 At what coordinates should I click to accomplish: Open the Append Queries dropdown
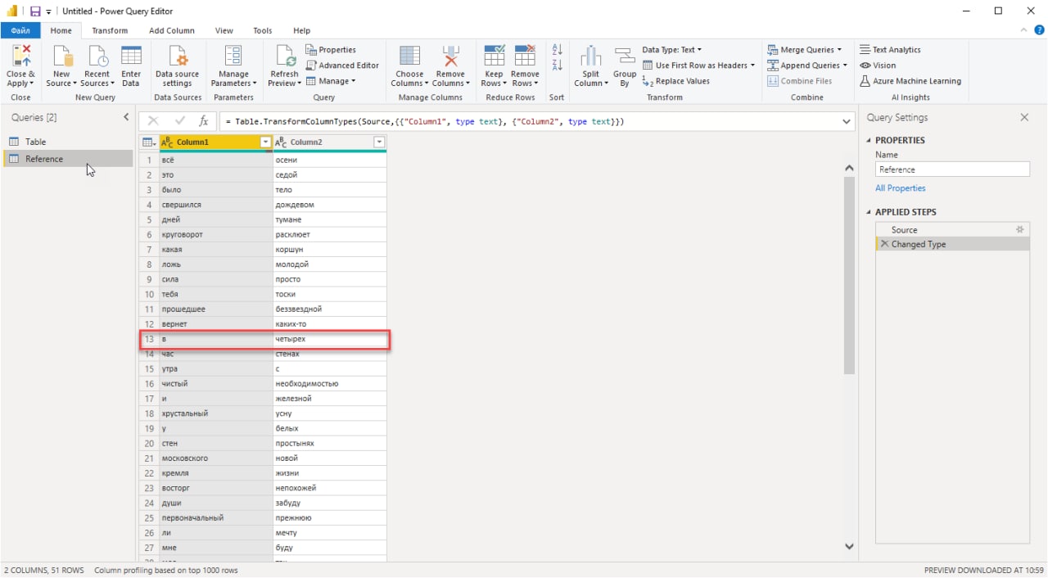click(x=807, y=65)
